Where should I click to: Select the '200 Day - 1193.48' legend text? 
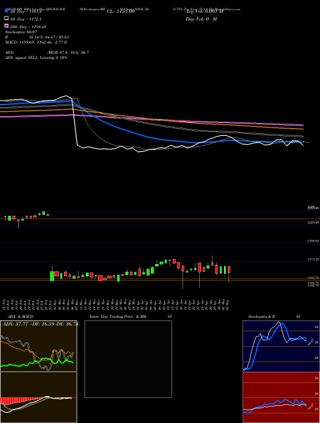tap(28, 27)
